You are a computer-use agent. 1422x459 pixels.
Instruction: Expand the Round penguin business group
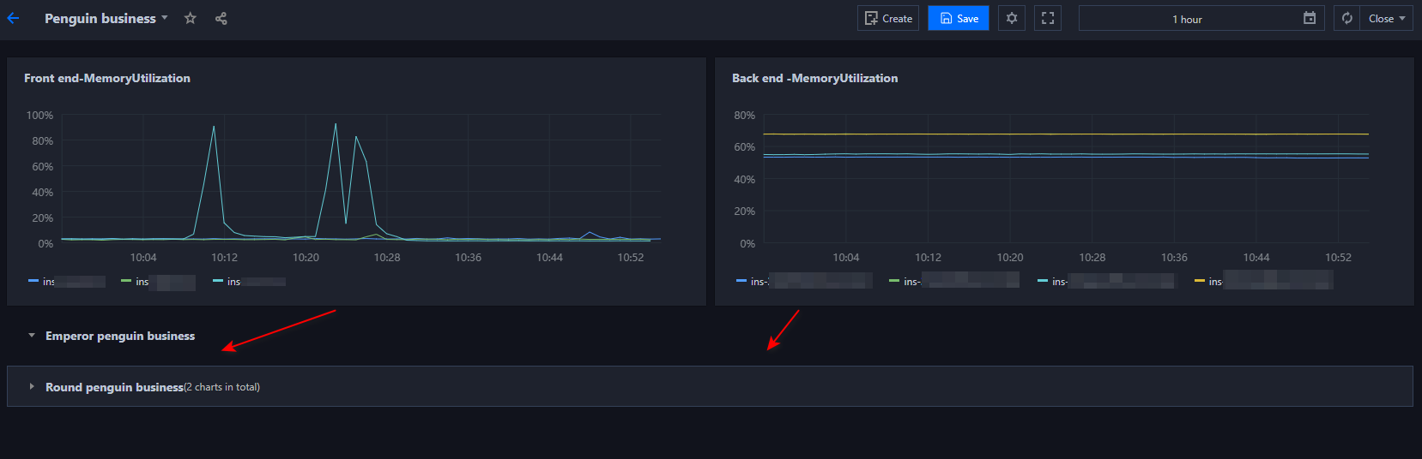(x=32, y=387)
